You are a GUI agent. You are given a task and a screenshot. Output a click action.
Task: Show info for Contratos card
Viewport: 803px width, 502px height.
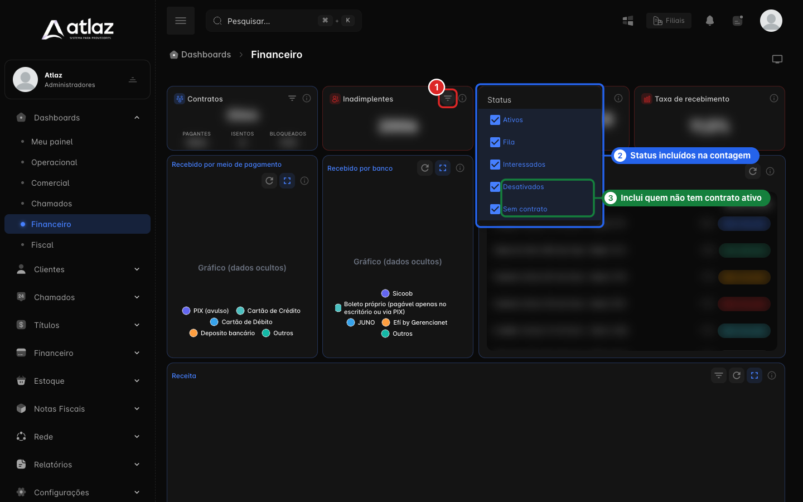pos(307,98)
